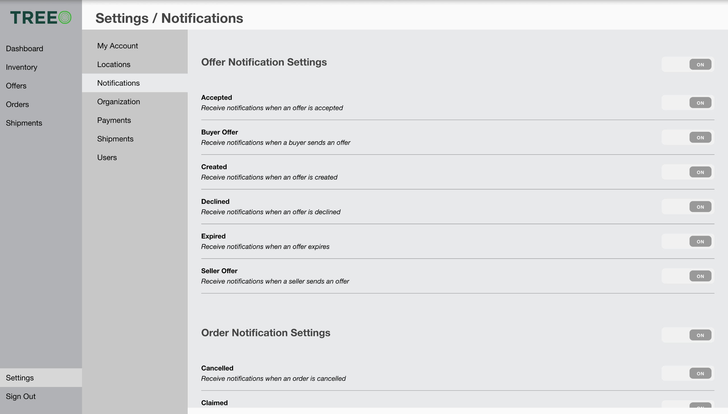The image size is (728, 414).
Task: Open the Dashboard page
Action: (x=24, y=49)
